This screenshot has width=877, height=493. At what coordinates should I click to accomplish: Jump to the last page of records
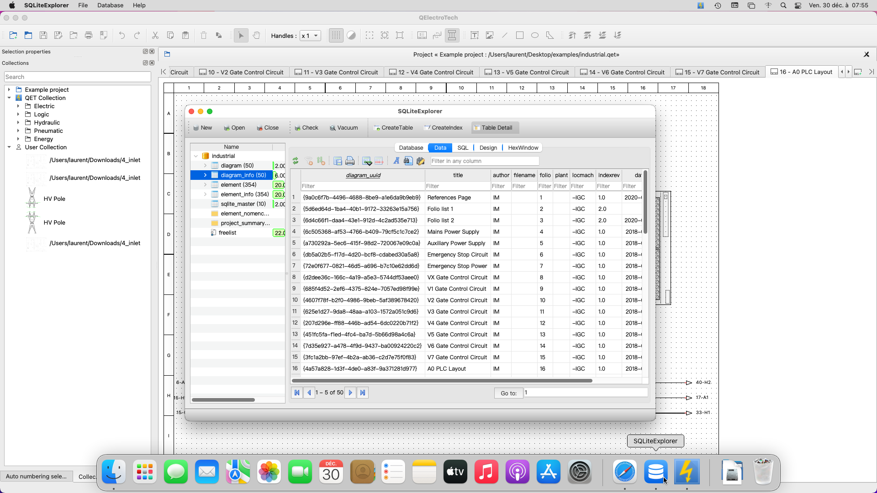tap(363, 393)
